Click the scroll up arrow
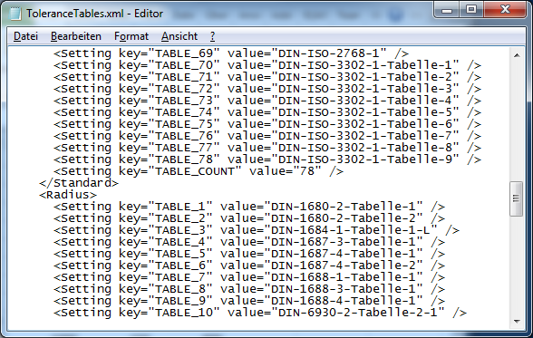Viewport: 533px width, 338px height. tap(517, 55)
